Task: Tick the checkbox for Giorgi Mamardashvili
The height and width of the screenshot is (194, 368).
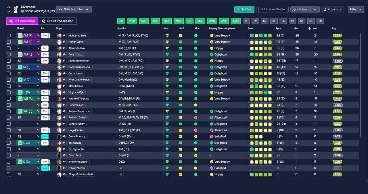Action: [x=9, y=174]
